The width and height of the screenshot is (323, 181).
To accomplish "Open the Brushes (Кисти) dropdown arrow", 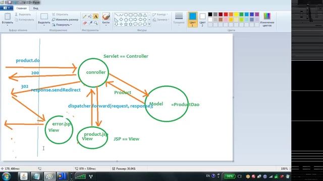I will [x=106, y=25].
